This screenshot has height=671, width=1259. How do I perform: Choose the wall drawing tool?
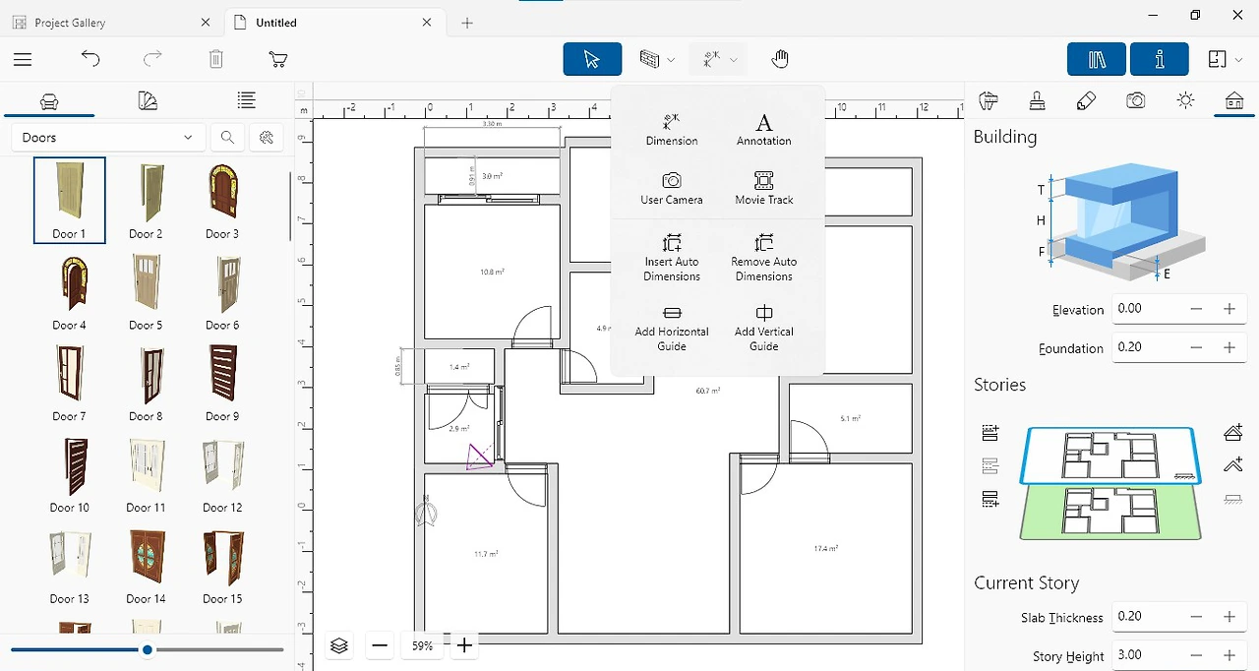(x=649, y=59)
